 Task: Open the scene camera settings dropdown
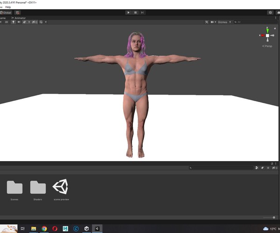click(x=213, y=22)
